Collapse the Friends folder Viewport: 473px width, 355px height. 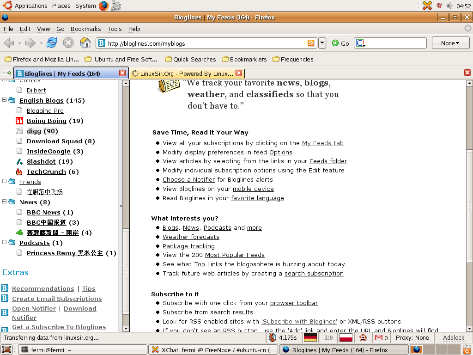pos(4,181)
